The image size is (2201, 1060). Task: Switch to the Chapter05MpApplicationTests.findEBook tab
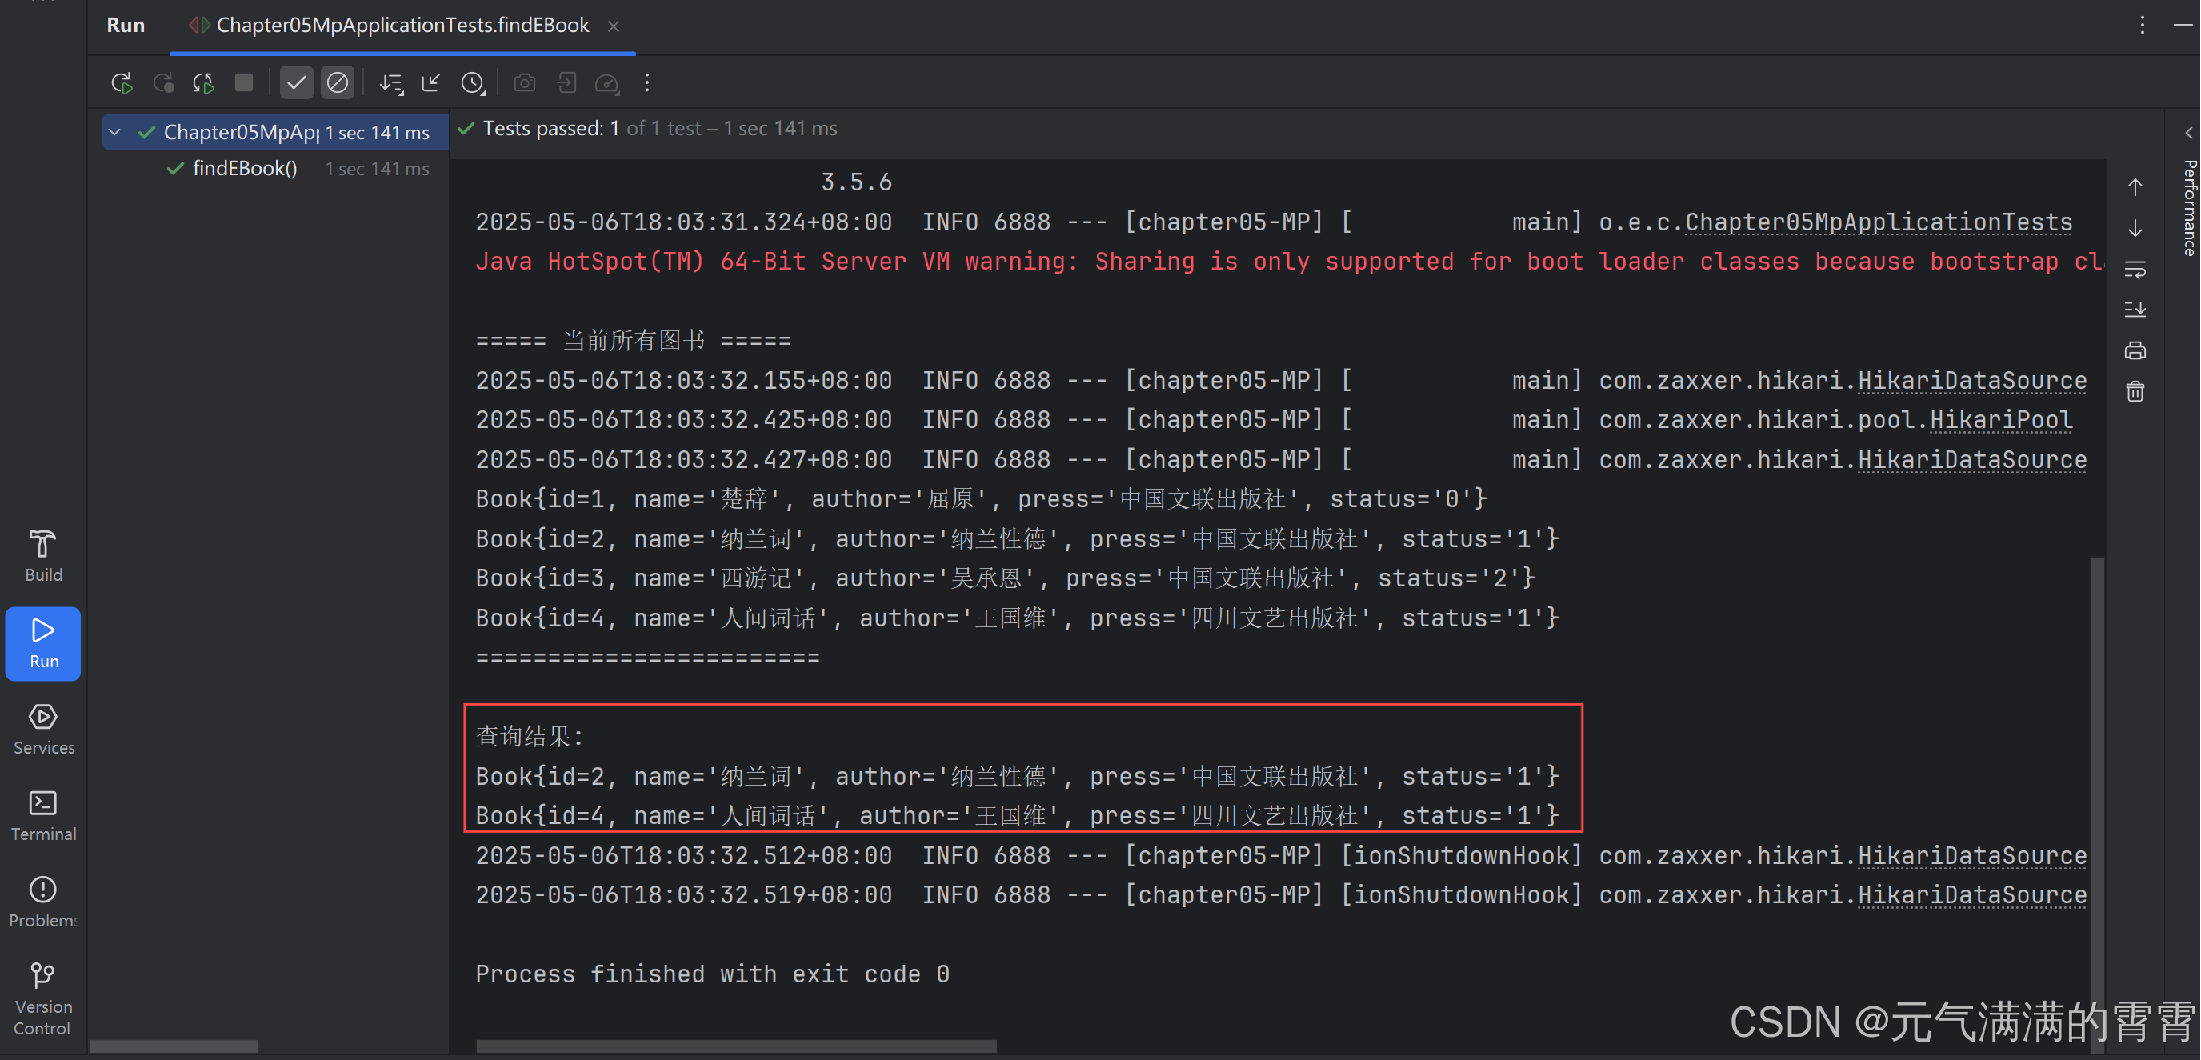point(402,26)
